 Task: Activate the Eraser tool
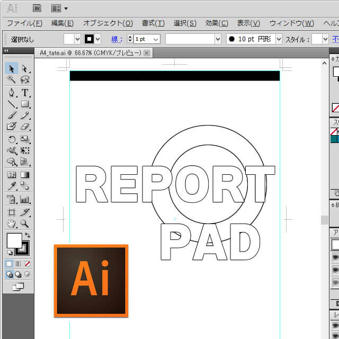pos(24,127)
